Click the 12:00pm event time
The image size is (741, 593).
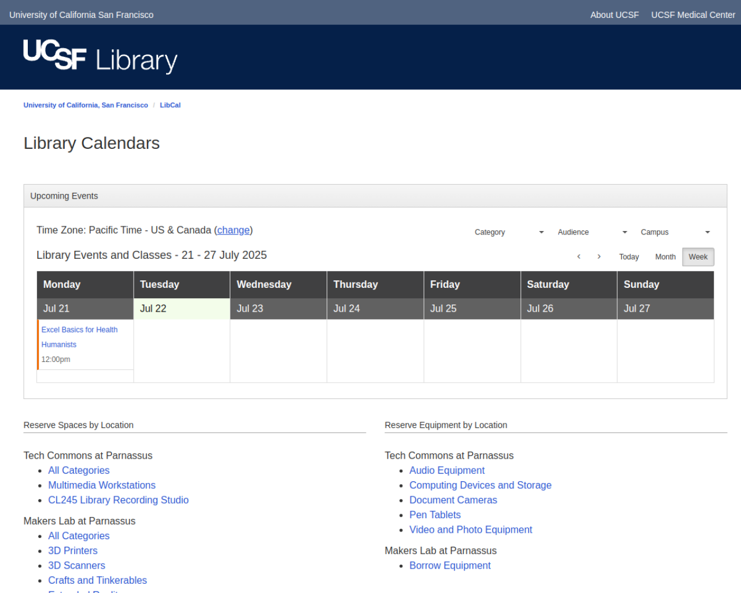coord(56,360)
